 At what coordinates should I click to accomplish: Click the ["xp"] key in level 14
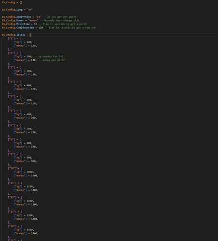pyautogui.click(x=18, y=230)
